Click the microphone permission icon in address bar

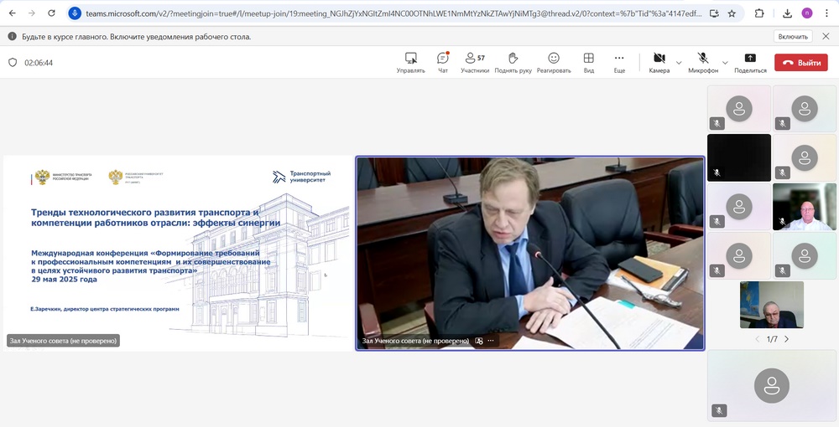point(75,13)
